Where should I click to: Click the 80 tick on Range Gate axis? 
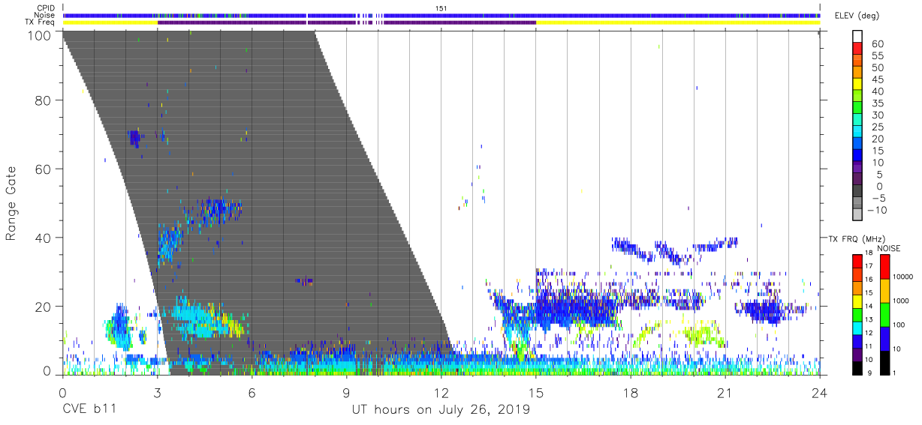click(x=44, y=100)
